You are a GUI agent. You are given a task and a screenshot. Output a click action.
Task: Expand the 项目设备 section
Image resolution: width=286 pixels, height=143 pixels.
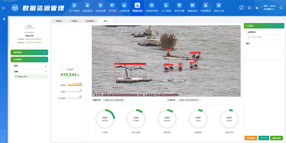tap(29, 52)
